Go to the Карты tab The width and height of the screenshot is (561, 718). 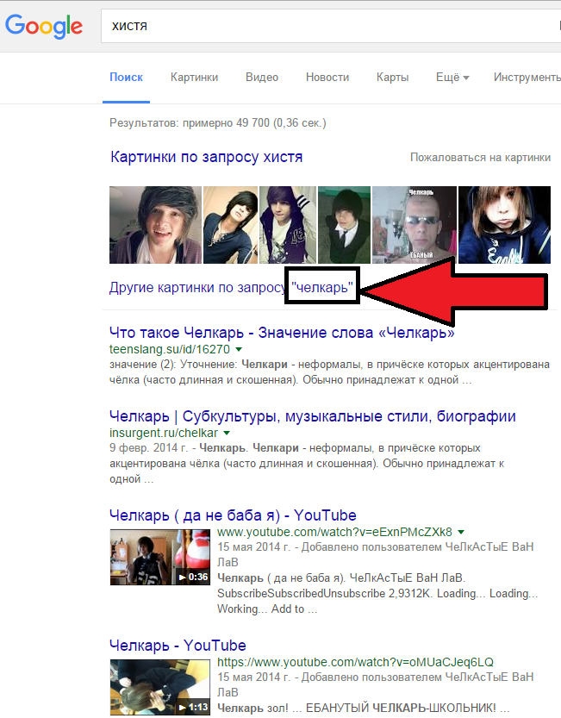pyautogui.click(x=392, y=78)
